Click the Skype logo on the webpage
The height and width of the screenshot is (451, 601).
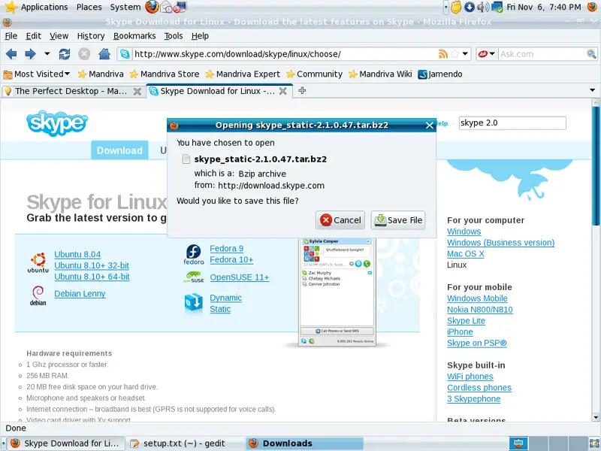(57, 123)
